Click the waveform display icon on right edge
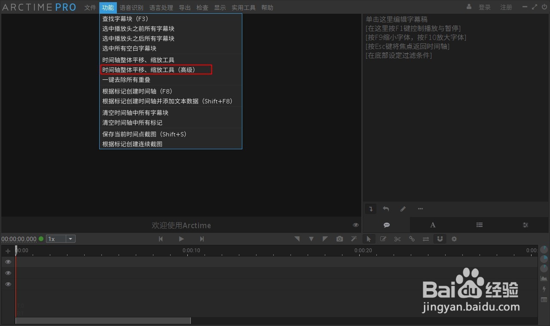The height and width of the screenshot is (326, 550). click(x=544, y=278)
